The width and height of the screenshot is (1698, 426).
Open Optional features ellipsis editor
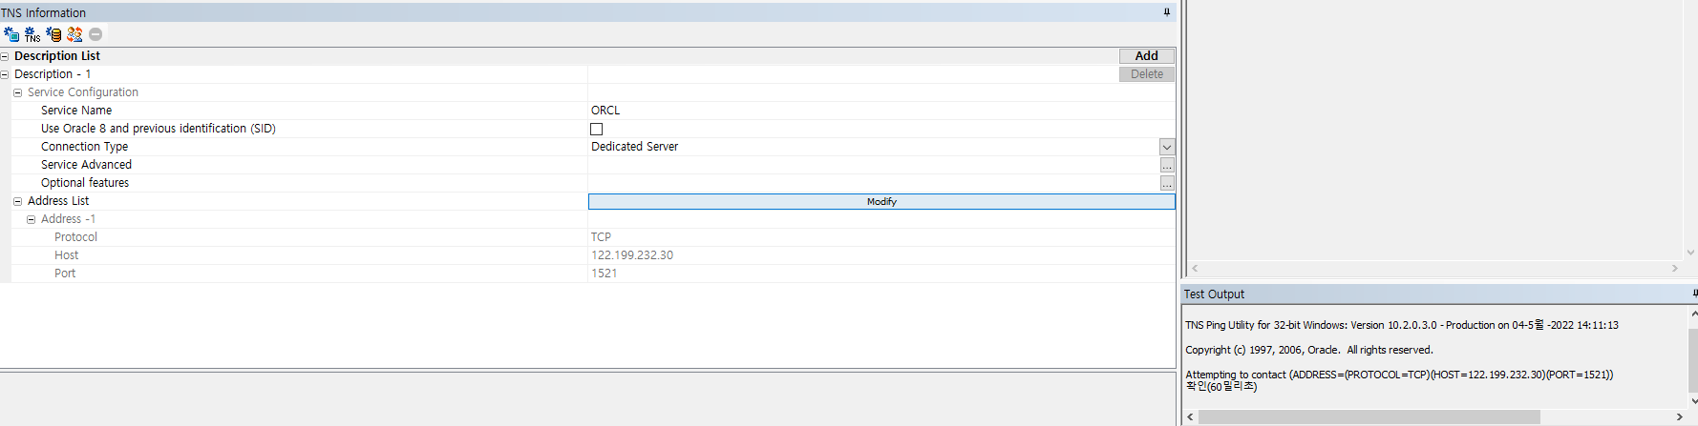tap(1167, 183)
